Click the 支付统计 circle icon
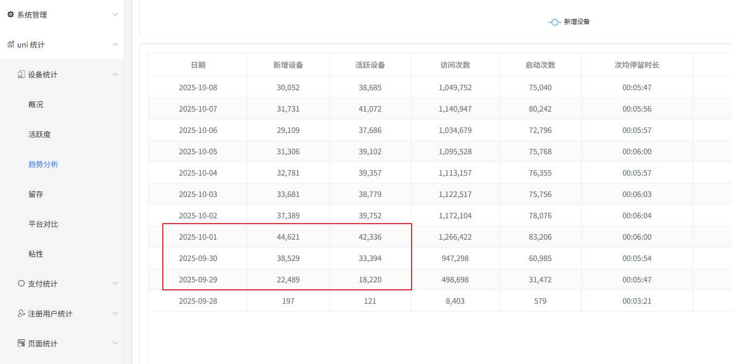The image size is (732, 364). coord(21,284)
